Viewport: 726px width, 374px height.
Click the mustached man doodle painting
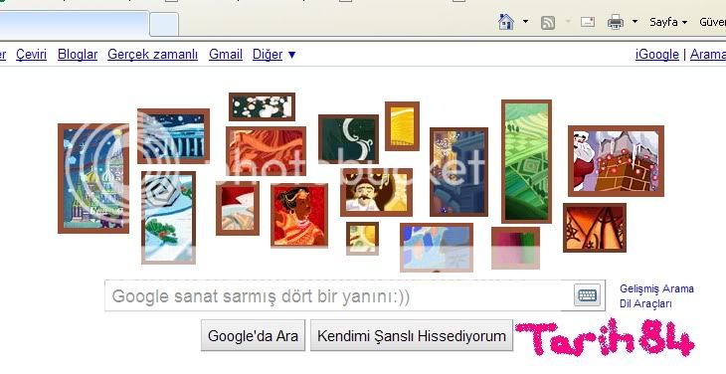pos(377,192)
